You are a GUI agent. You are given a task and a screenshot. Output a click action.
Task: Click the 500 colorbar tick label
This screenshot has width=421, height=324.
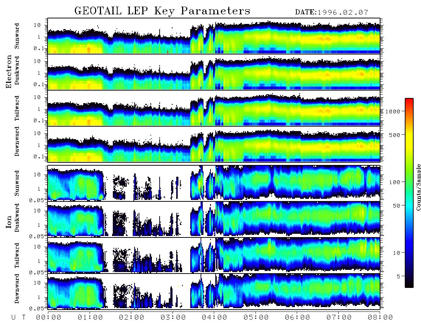394,135
